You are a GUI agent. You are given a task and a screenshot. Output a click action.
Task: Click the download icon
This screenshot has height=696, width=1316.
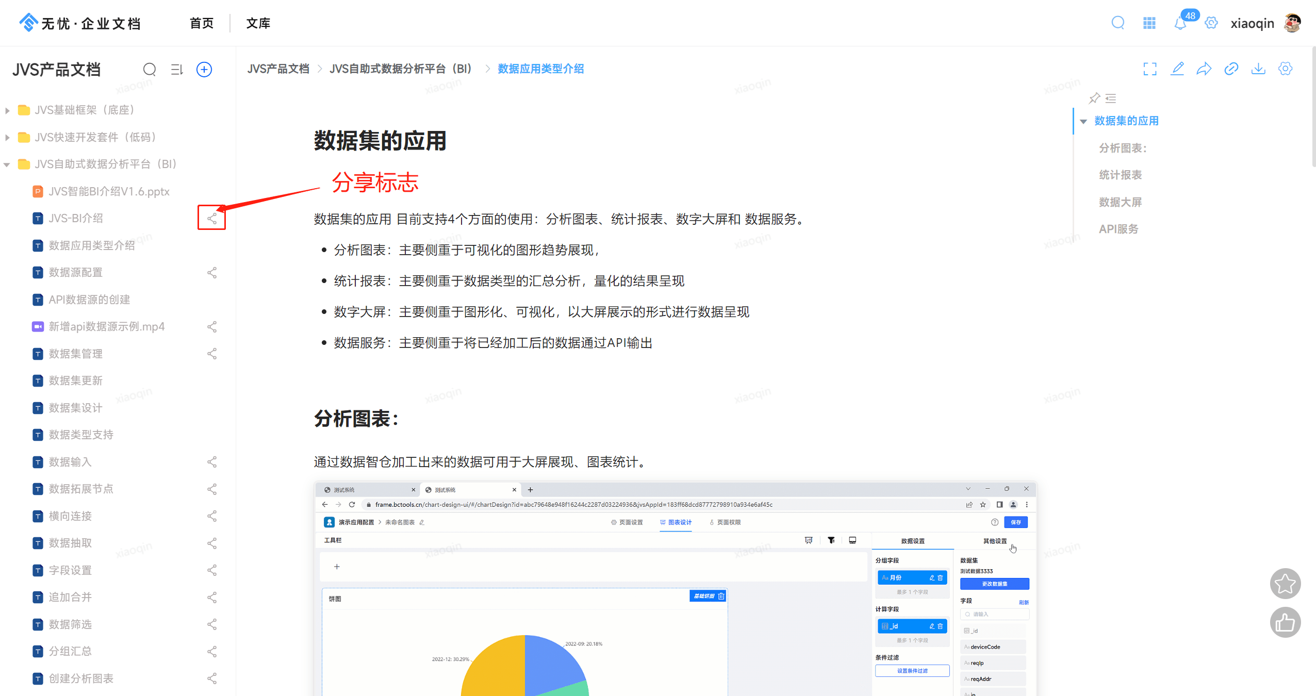[x=1258, y=69]
